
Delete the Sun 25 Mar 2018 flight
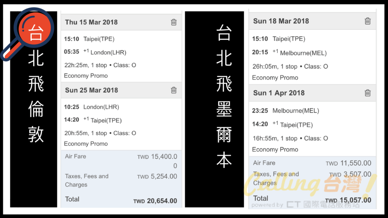(x=174, y=90)
